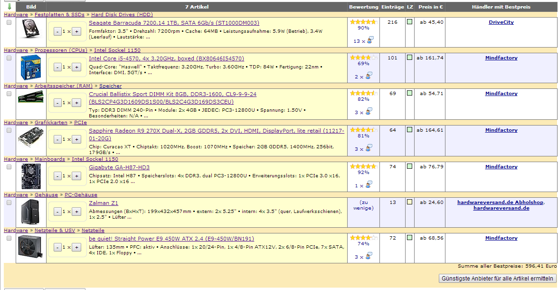Increase quantity of Seagate Barracuda
Viewport: 558px width, 290px height.
pos(76,31)
